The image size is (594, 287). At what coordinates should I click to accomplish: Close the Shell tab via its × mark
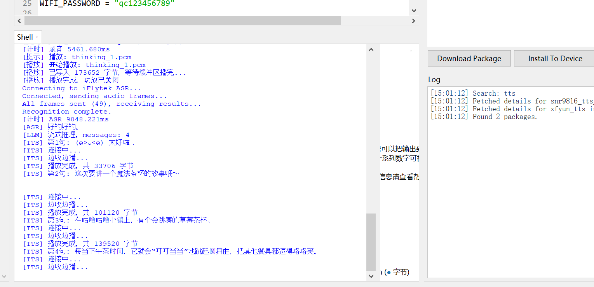pyautogui.click(x=37, y=37)
